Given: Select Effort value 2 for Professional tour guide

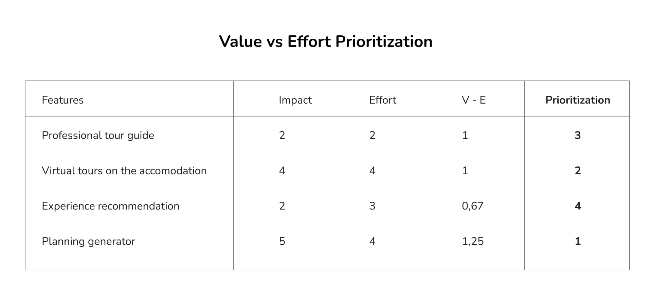Looking at the screenshot, I should tap(372, 136).
